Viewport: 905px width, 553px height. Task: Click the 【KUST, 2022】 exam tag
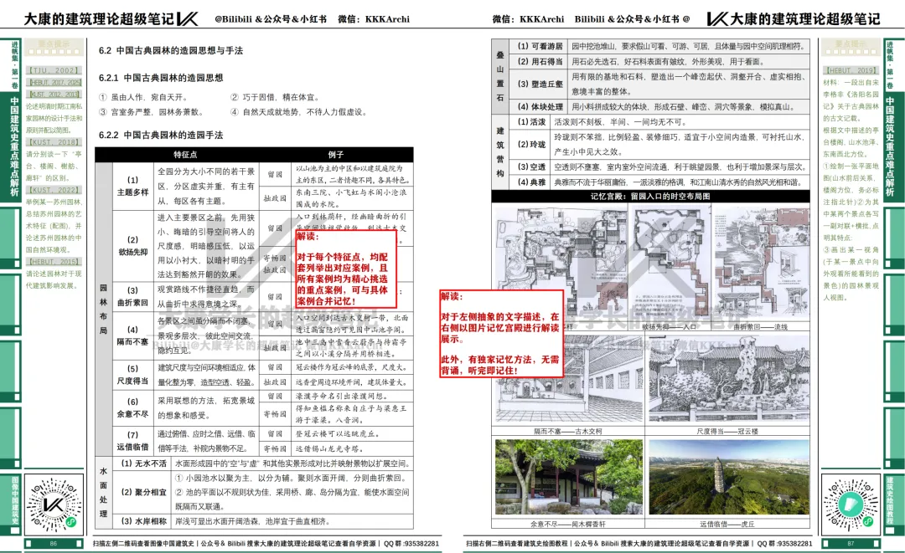click(x=54, y=190)
